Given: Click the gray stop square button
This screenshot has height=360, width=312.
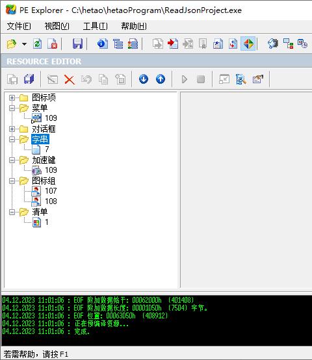Looking at the screenshot, I should coord(201,79).
